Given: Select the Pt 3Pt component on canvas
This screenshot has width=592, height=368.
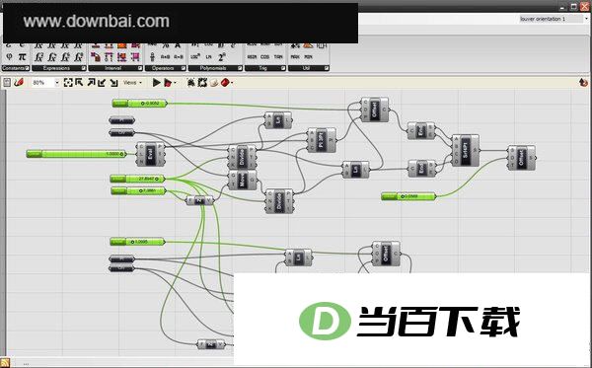Looking at the screenshot, I should point(322,140).
